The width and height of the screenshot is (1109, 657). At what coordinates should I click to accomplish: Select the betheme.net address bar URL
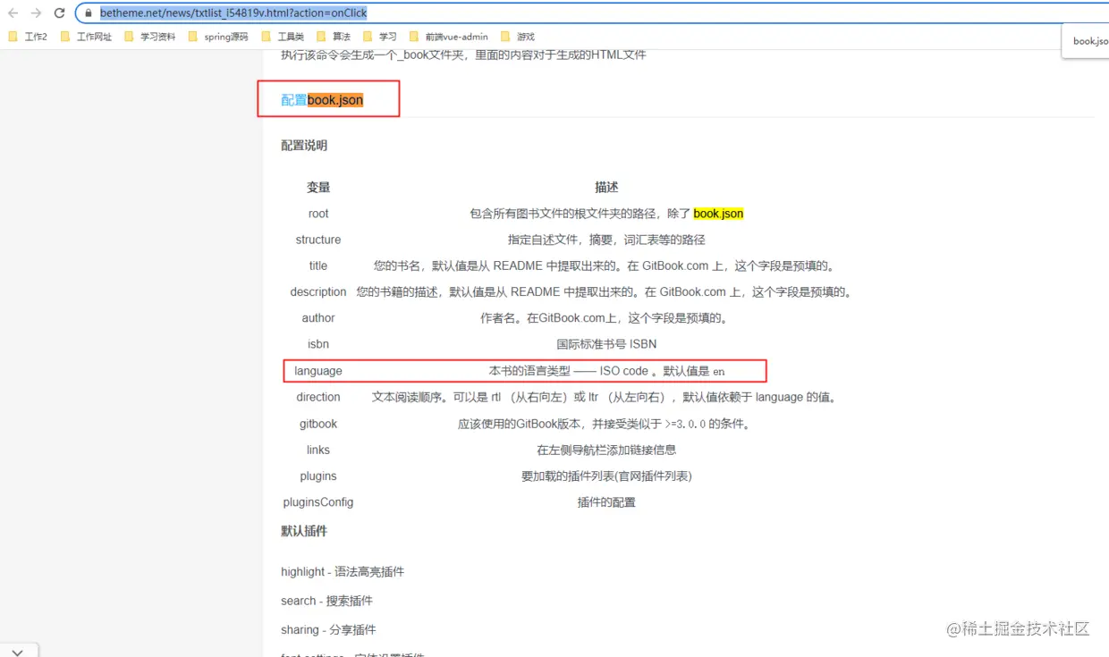(x=233, y=13)
